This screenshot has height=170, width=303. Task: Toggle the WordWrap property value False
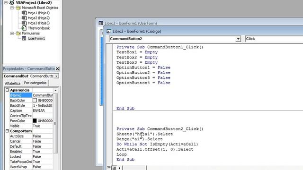pyautogui.click(x=43, y=167)
